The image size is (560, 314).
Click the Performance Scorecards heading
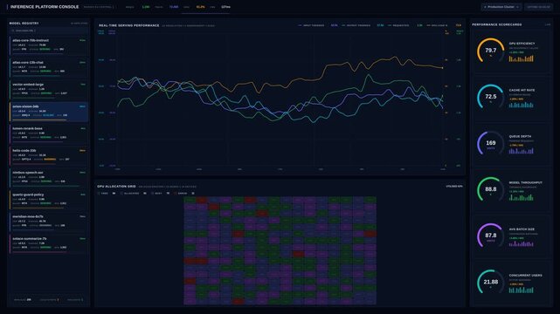[x=497, y=24]
